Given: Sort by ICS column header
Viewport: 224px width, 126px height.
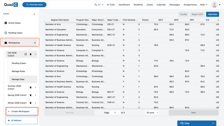Looking at the screenshot, I should pyautogui.click(x=207, y=20).
